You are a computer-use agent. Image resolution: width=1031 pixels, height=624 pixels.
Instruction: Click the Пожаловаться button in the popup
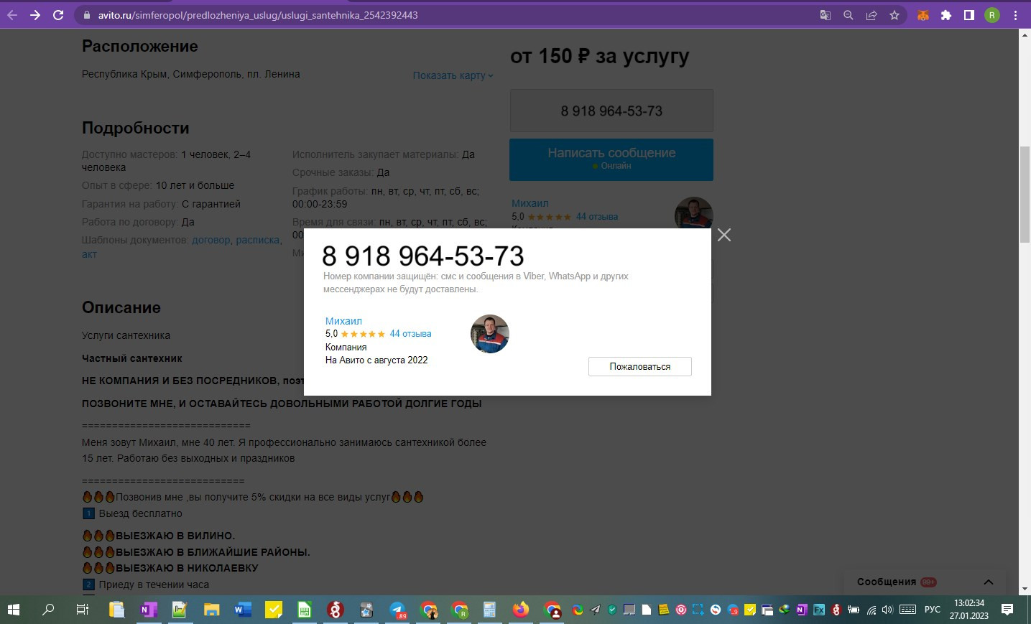[x=640, y=366]
